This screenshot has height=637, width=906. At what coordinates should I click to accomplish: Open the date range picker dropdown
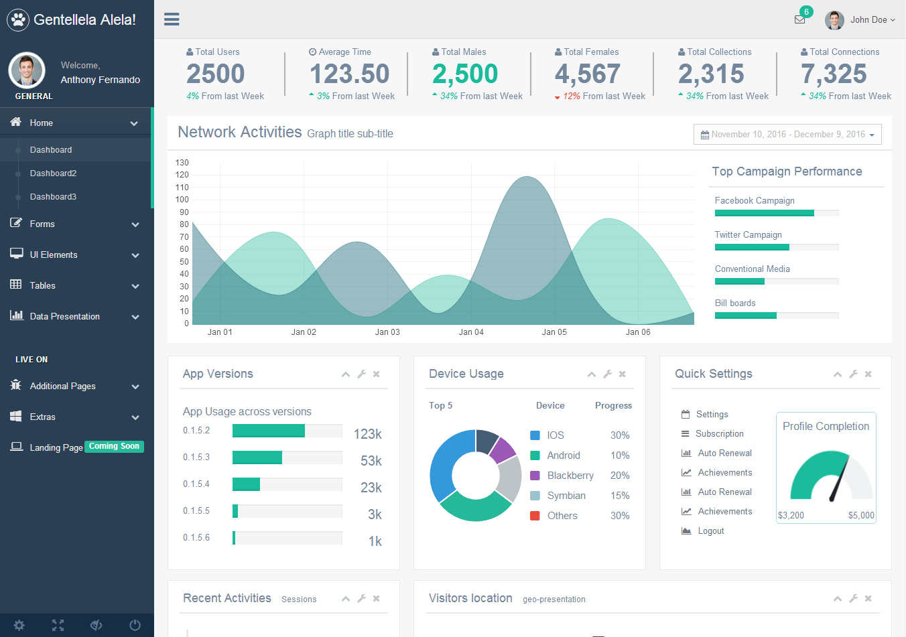click(x=787, y=135)
